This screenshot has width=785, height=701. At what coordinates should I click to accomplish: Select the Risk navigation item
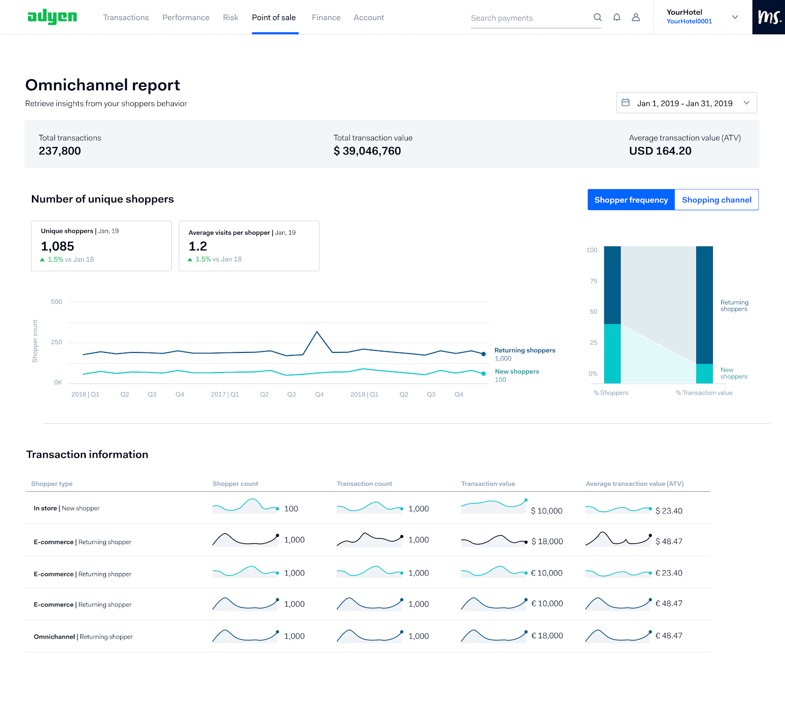point(230,18)
